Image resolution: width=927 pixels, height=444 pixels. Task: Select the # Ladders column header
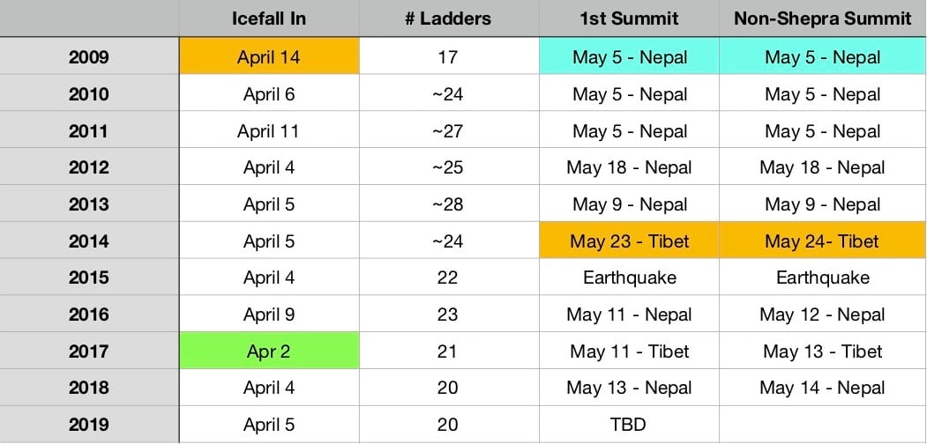click(x=448, y=18)
